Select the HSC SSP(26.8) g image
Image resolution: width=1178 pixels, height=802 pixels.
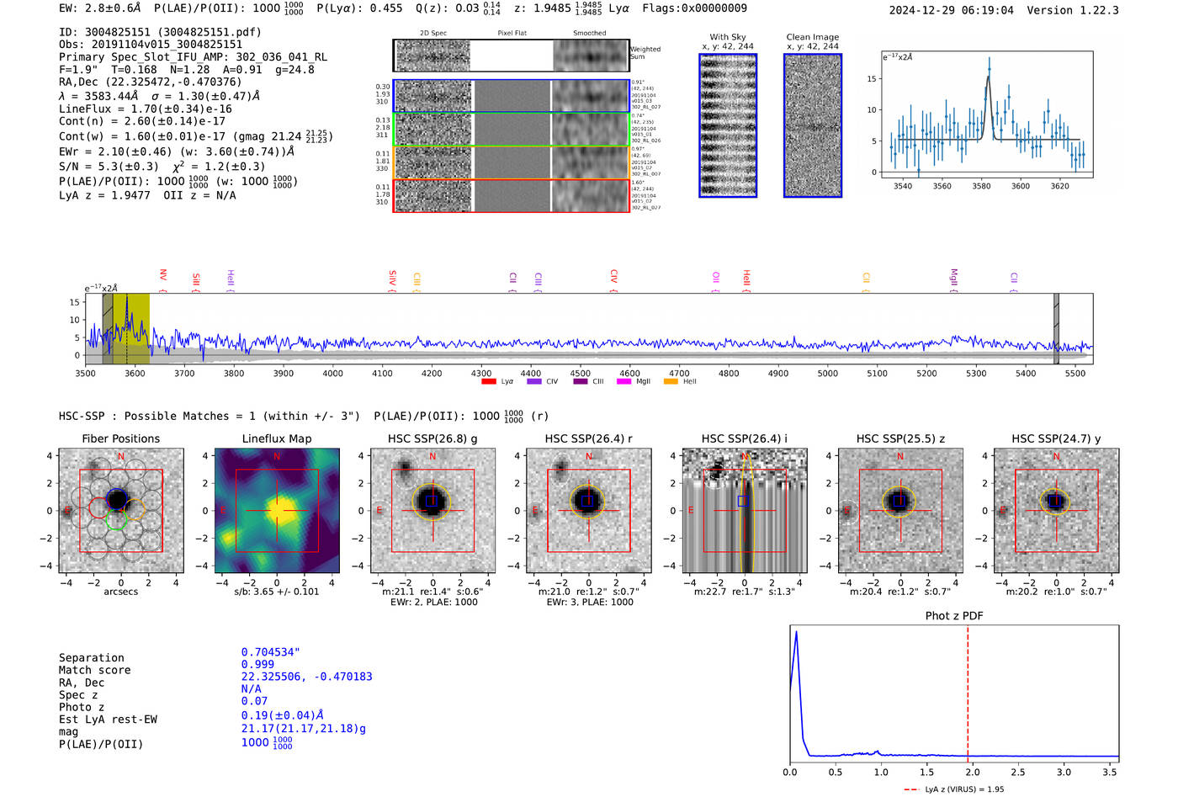tap(432, 511)
